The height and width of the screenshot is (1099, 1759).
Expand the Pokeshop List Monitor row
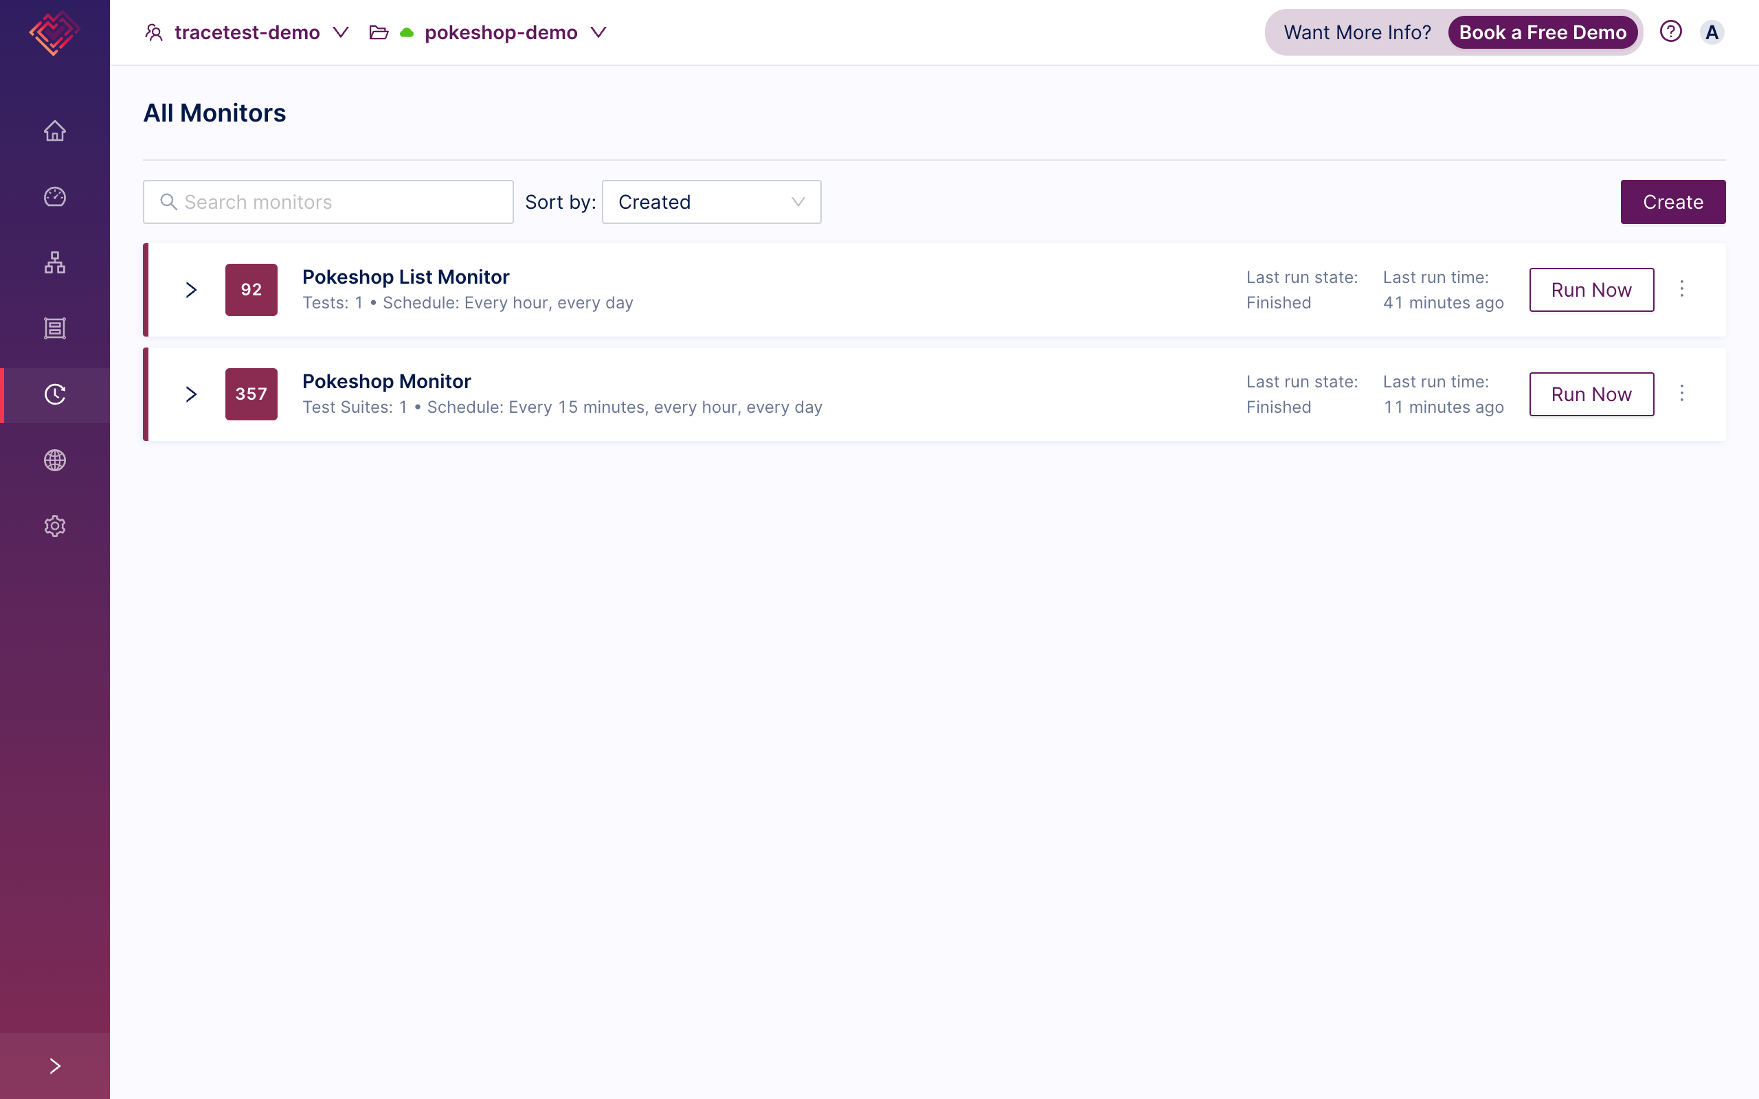tap(191, 290)
